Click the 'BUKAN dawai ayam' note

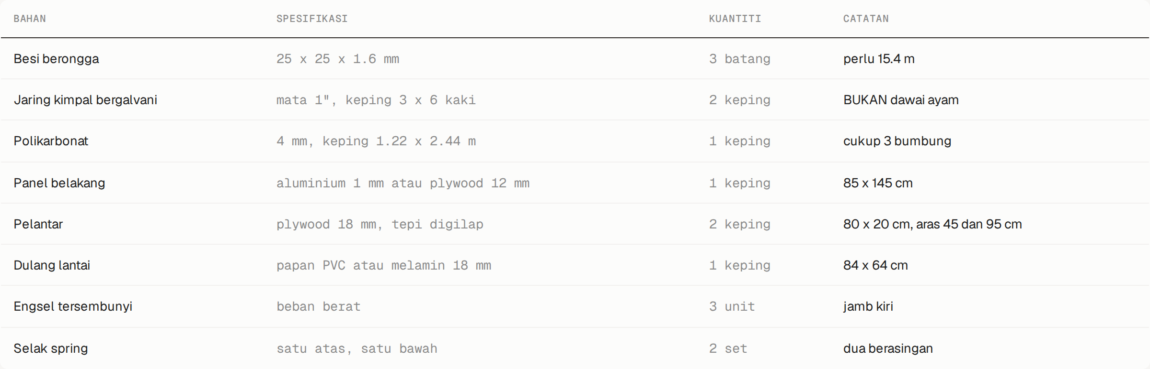901,100
